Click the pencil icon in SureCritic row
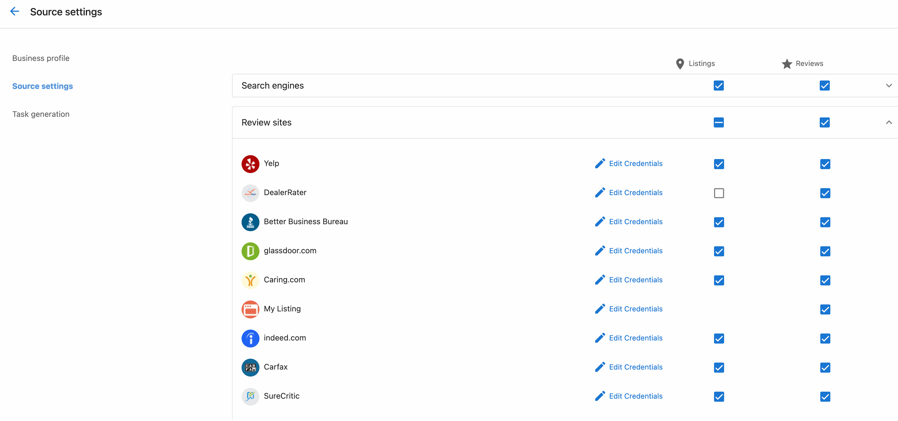 point(600,396)
